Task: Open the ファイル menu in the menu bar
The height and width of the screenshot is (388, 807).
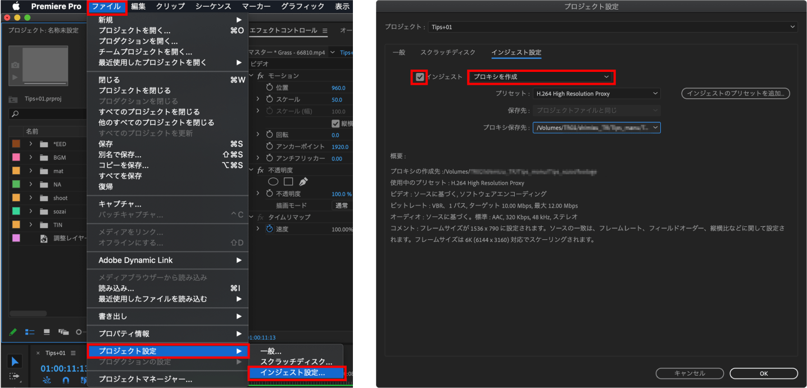Action: tap(106, 6)
